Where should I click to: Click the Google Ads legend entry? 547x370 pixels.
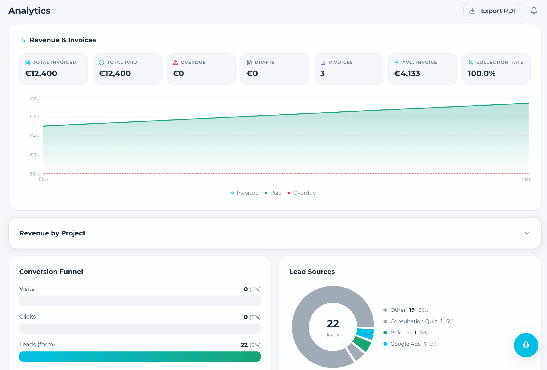[410, 344]
